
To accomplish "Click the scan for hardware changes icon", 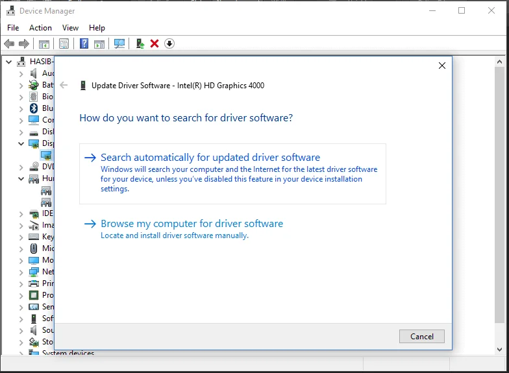I will point(119,43).
